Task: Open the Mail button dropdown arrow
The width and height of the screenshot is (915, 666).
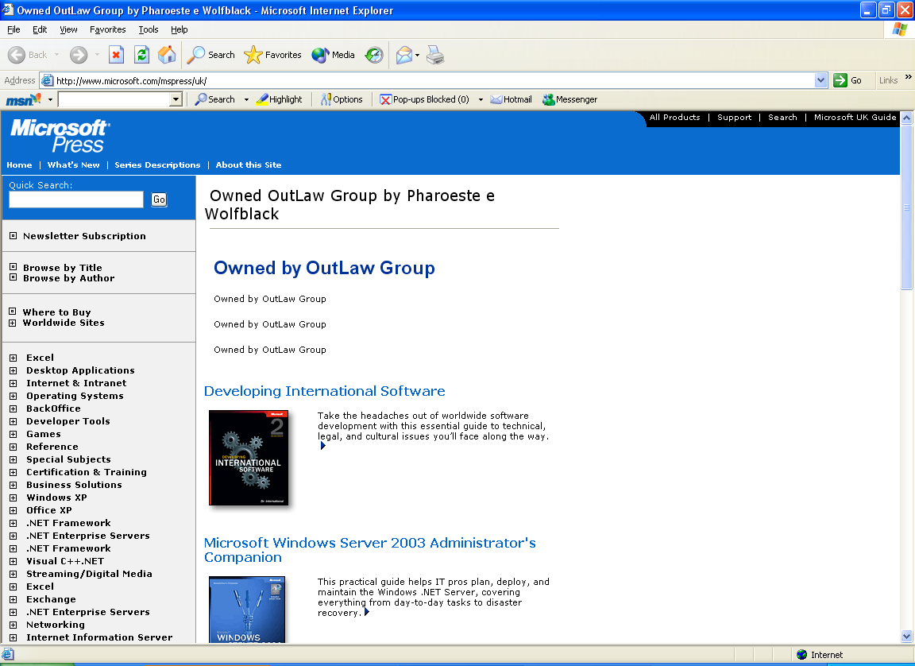Action: [417, 56]
